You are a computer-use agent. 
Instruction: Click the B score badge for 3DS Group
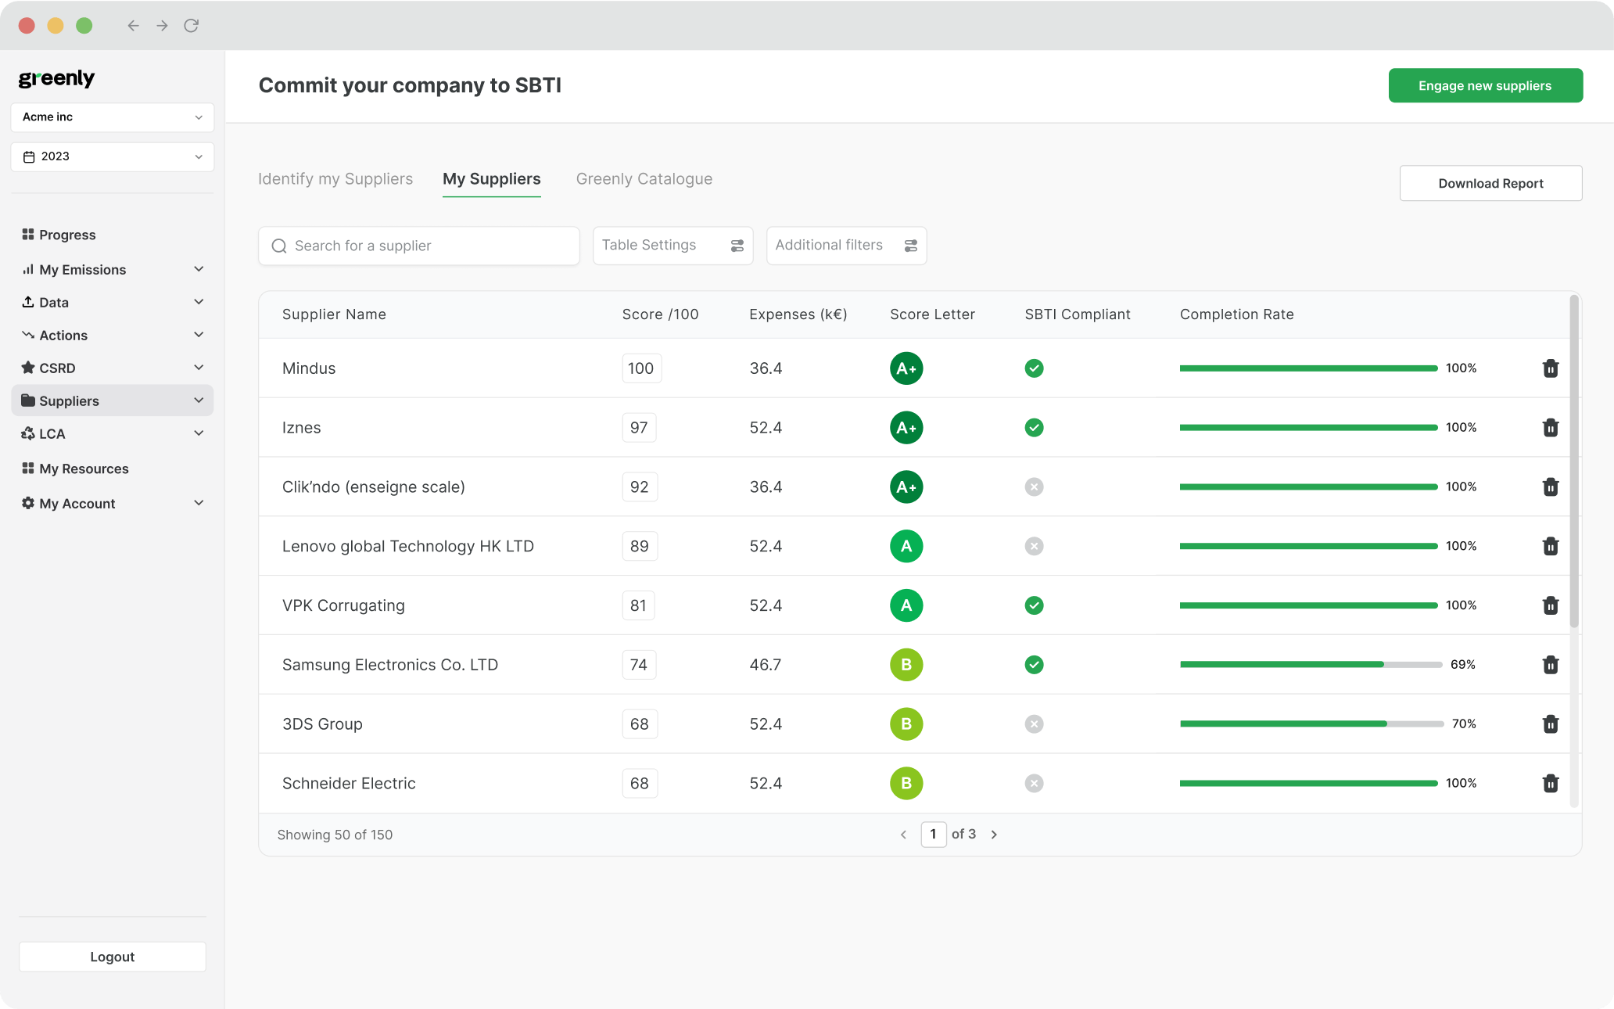coord(906,724)
